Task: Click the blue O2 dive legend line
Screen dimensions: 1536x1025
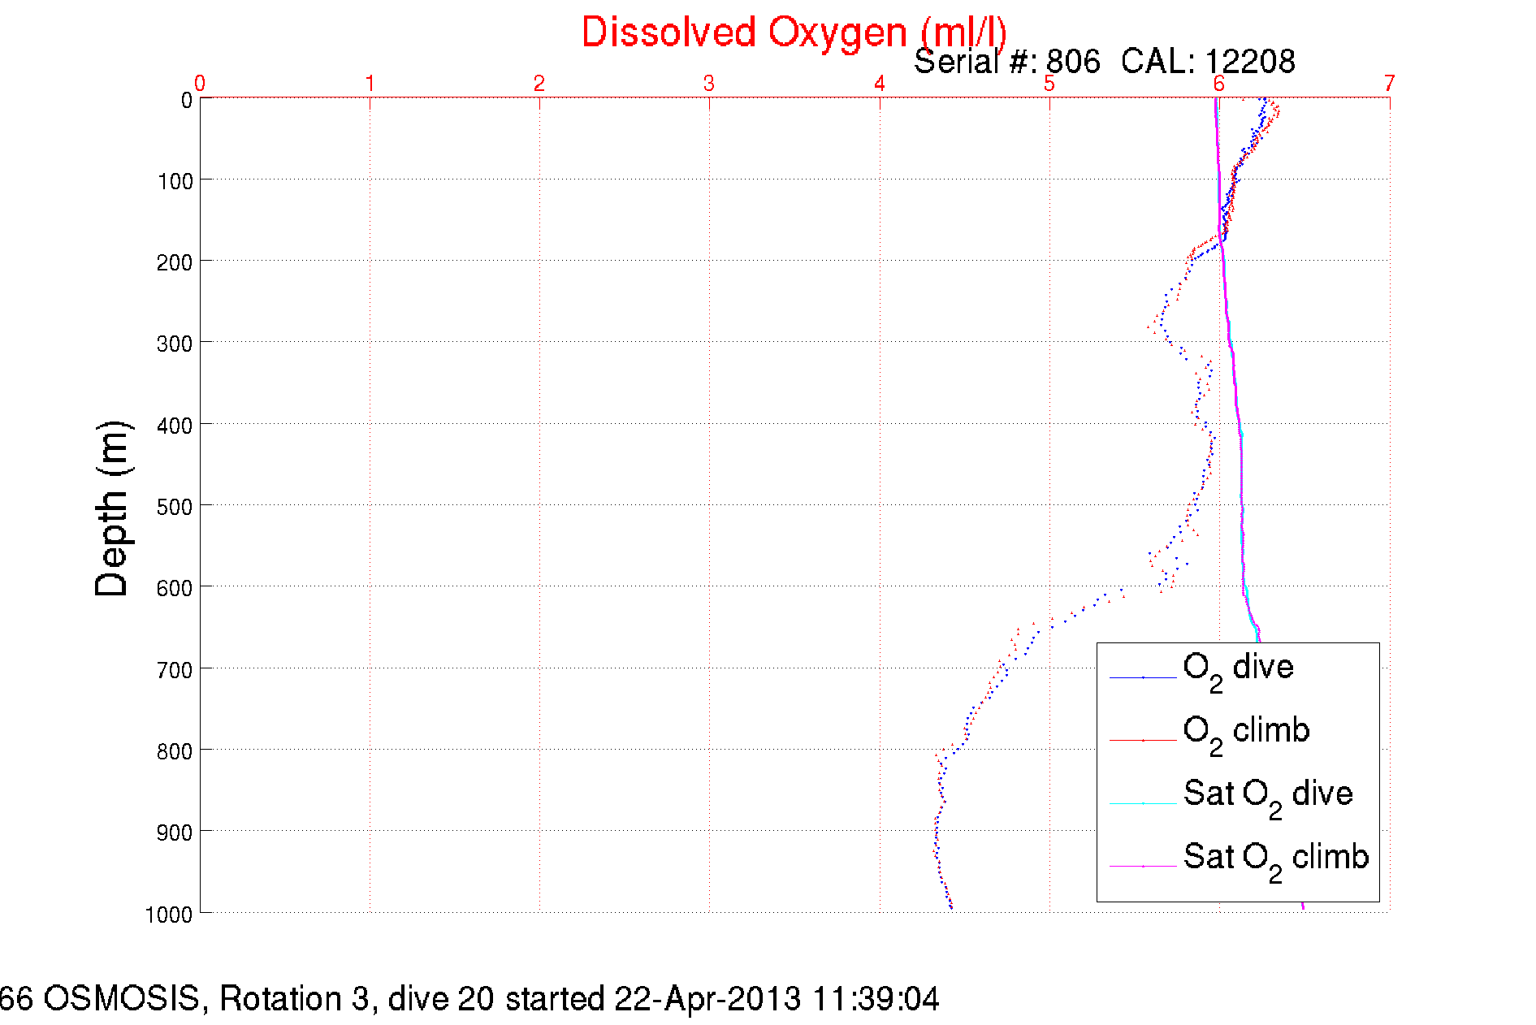Action: (x=1143, y=677)
